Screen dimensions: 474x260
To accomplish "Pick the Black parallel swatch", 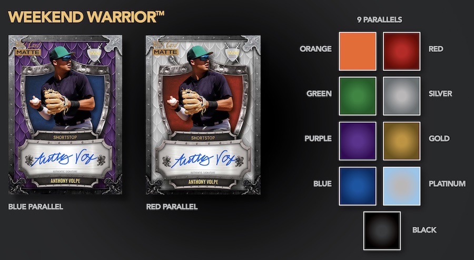I will 382,231.
